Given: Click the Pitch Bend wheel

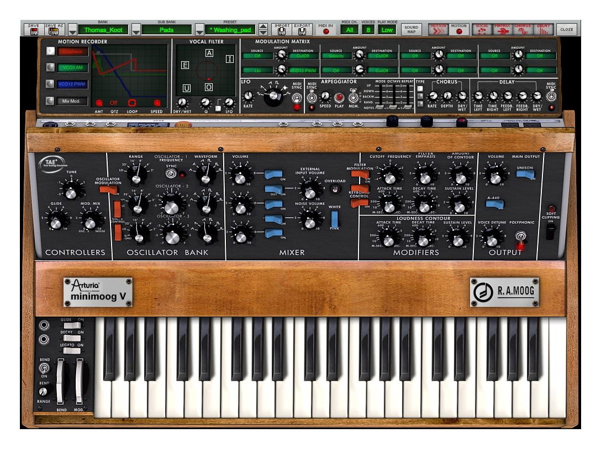Looking at the screenshot, I should coord(61,381).
